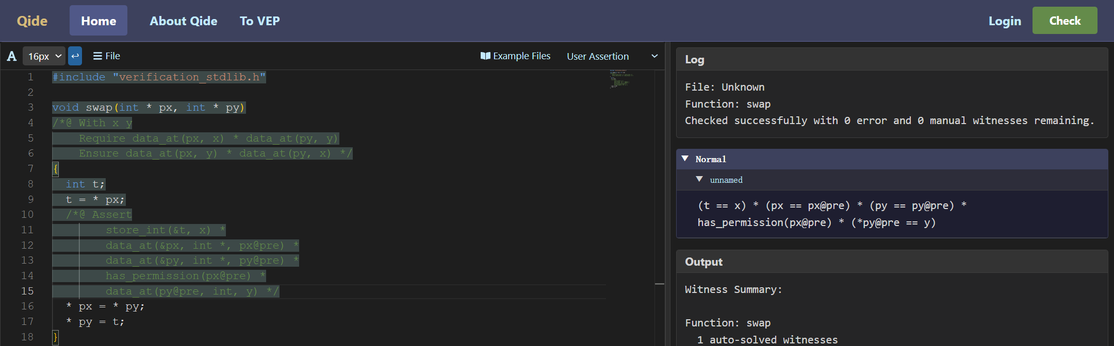Click line number 15 in gutter

click(27, 291)
